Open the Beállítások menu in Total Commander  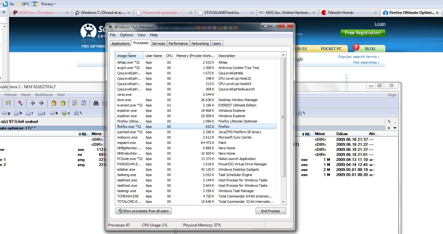(x=44, y=95)
